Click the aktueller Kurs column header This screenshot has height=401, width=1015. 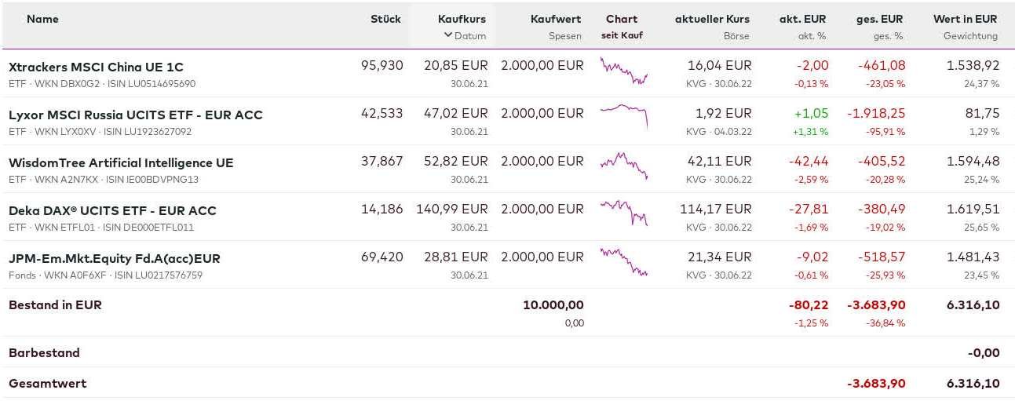(712, 19)
